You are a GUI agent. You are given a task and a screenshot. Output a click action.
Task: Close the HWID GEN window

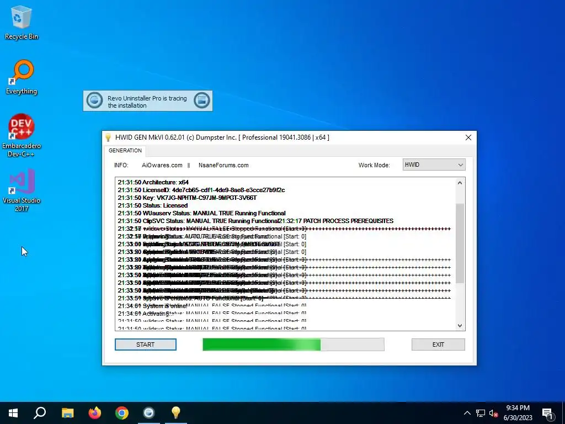[x=468, y=137]
